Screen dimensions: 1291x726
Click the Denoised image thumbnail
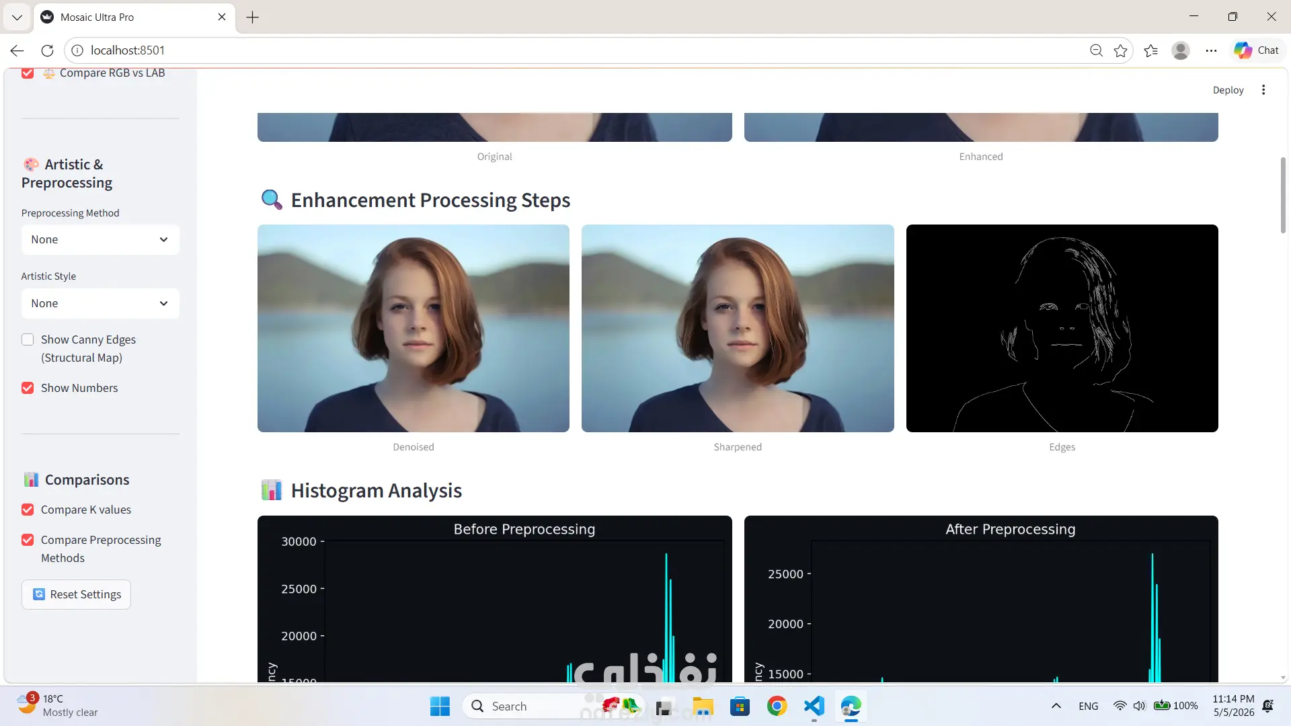pos(414,328)
